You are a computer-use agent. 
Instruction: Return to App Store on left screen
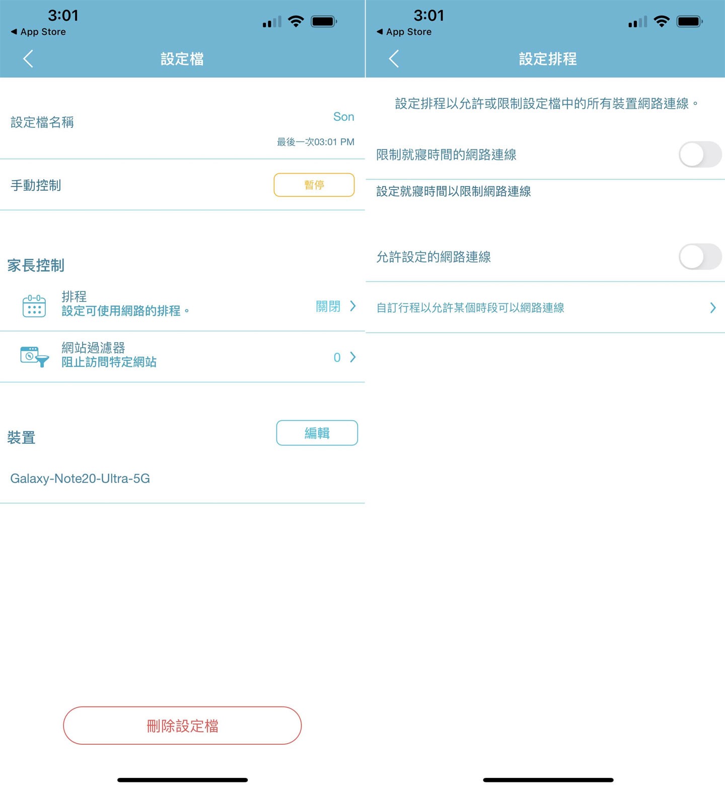(x=38, y=32)
